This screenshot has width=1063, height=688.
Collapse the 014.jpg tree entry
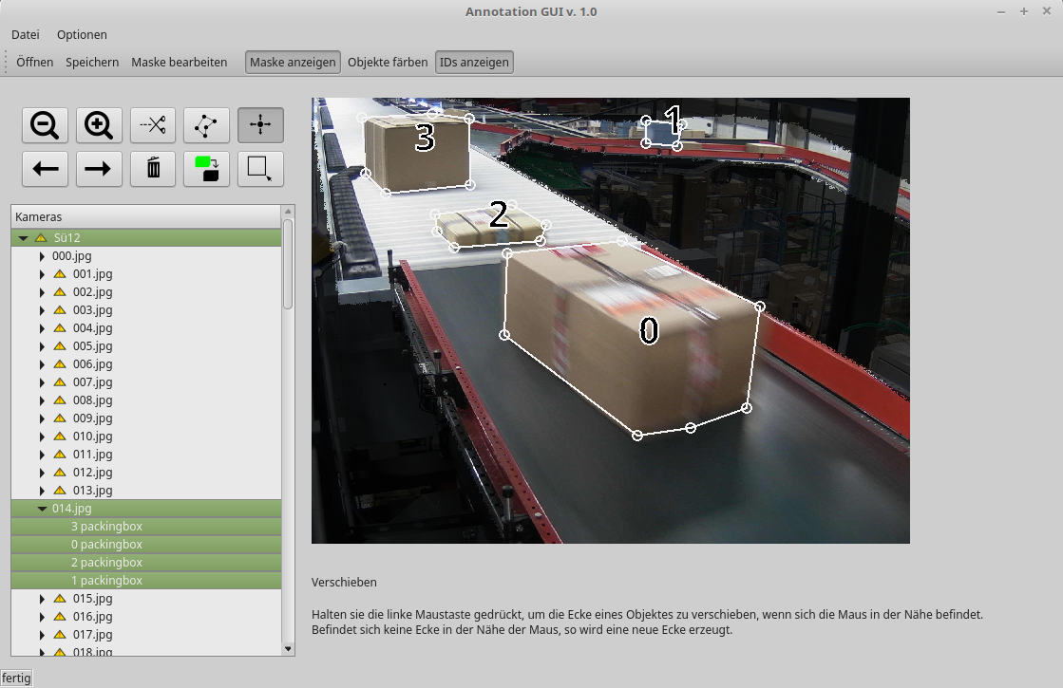pos(42,509)
